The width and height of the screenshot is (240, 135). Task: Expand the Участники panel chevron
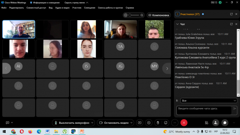point(177,14)
